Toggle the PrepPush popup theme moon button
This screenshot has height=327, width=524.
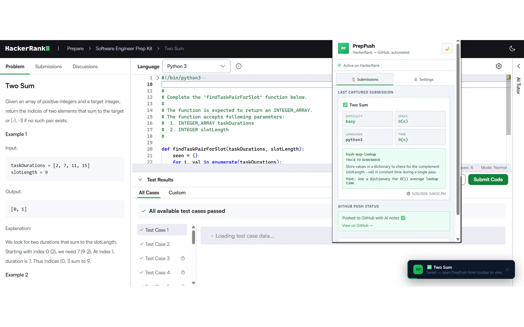pos(447,48)
